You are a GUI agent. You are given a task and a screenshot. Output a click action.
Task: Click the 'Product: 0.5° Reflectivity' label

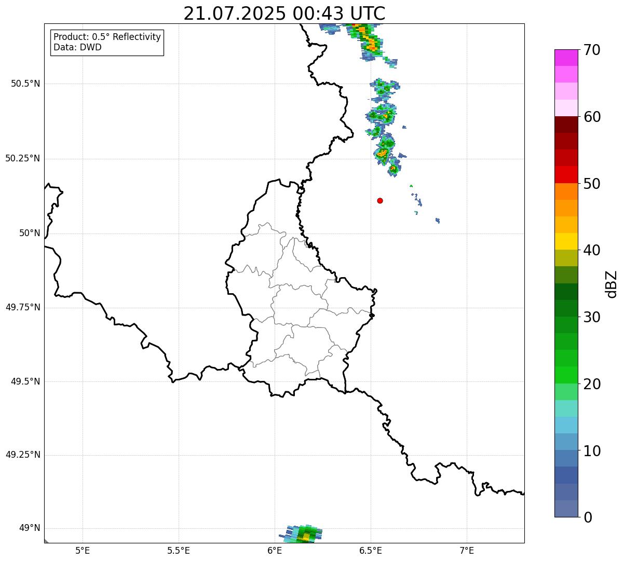(x=107, y=37)
